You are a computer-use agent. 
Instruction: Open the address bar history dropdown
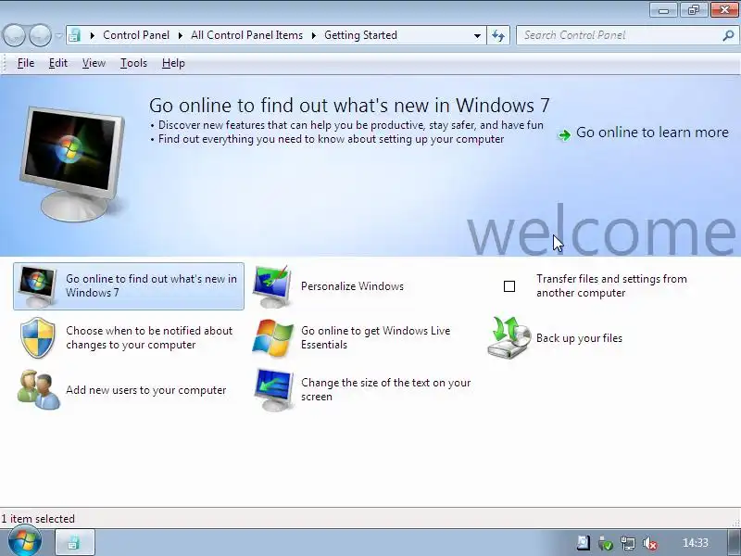477,35
